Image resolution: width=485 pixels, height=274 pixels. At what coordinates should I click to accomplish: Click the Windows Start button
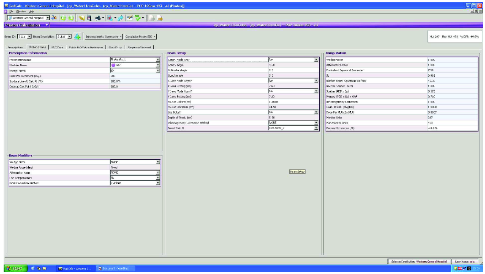15,268
